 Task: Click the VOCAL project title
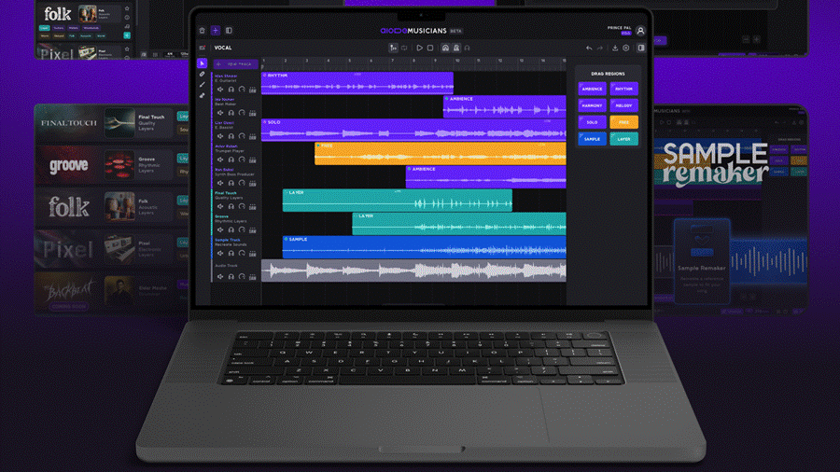pos(223,48)
